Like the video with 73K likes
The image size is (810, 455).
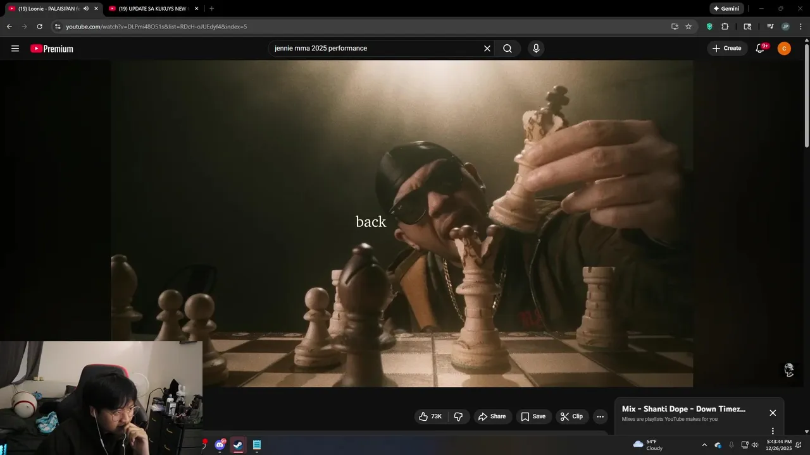pos(430,416)
